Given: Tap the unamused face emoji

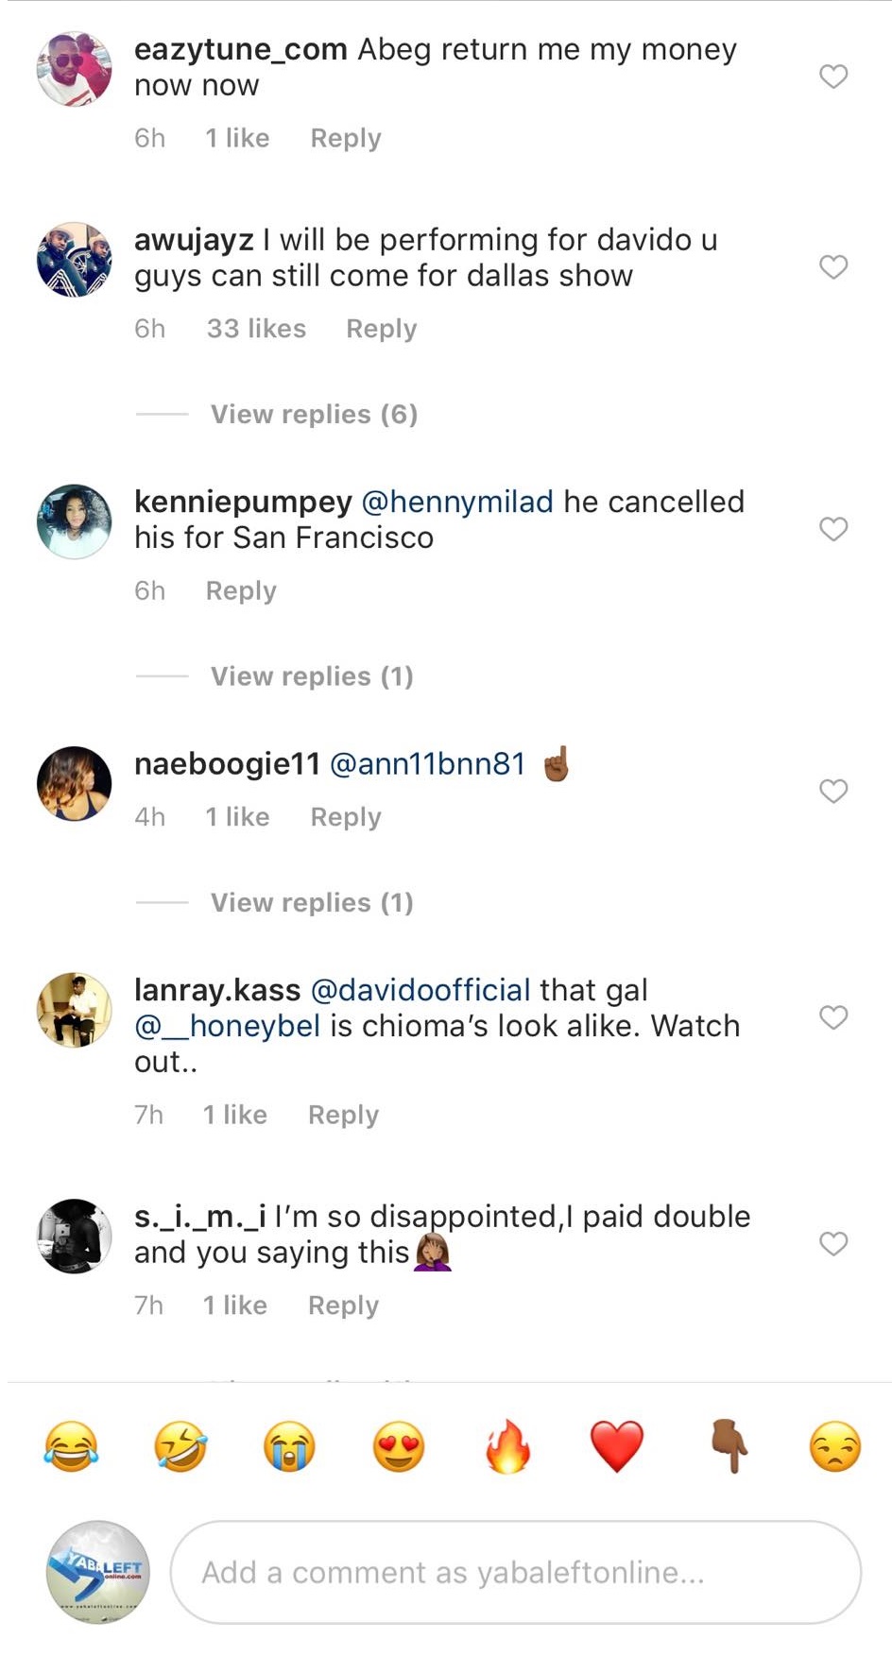Looking at the screenshot, I should click(x=835, y=1446).
